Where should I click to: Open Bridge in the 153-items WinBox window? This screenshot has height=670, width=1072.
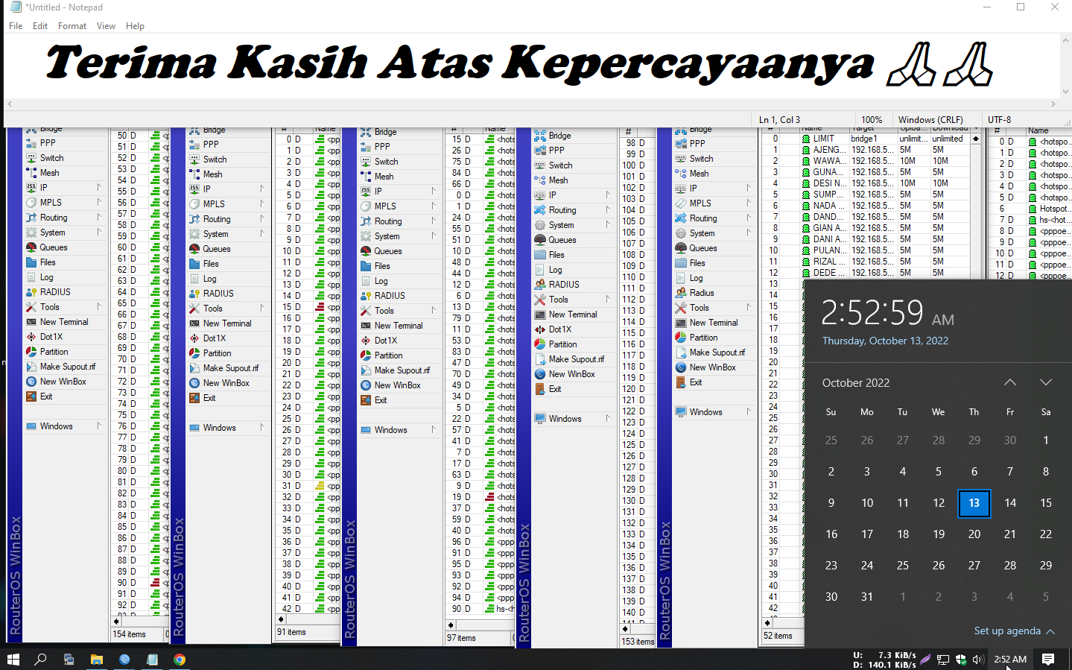(560, 136)
